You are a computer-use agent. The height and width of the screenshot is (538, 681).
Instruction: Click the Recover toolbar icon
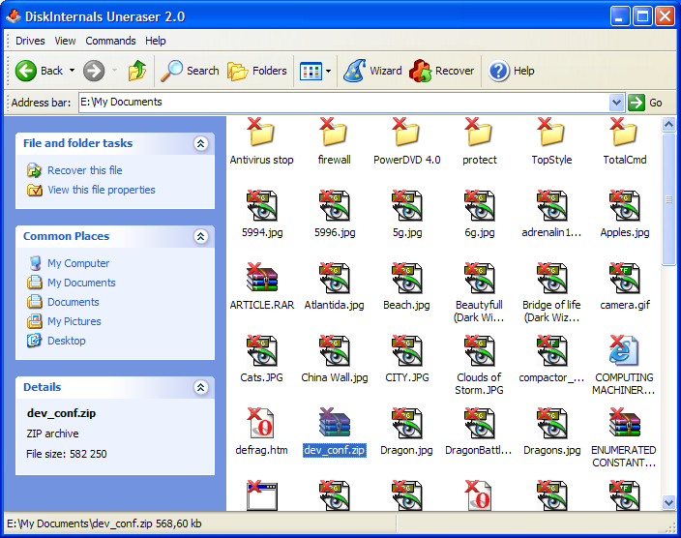click(x=420, y=71)
